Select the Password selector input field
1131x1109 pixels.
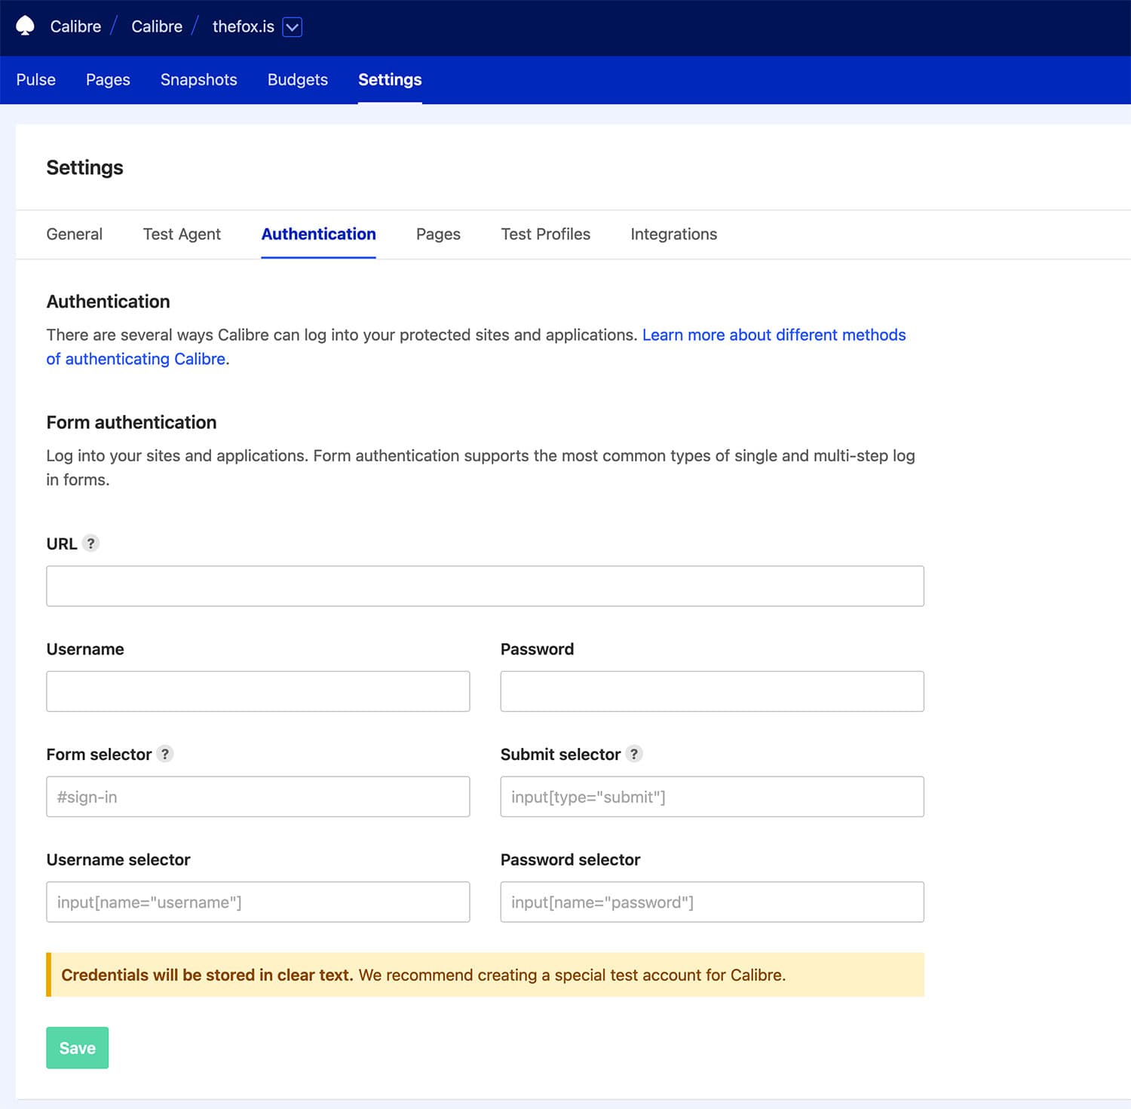[711, 902]
